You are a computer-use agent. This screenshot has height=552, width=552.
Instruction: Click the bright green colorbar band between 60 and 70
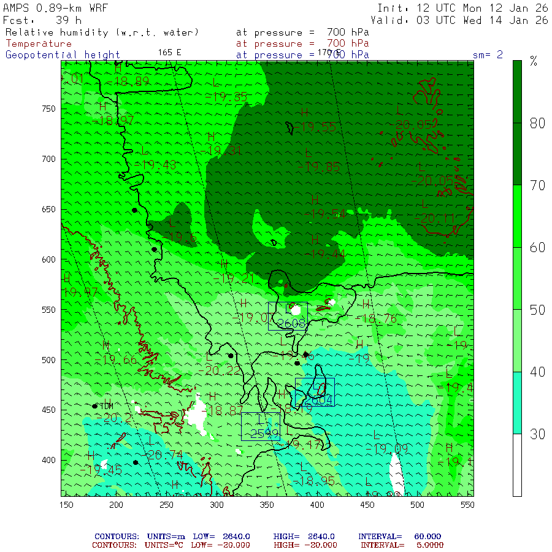click(517, 217)
